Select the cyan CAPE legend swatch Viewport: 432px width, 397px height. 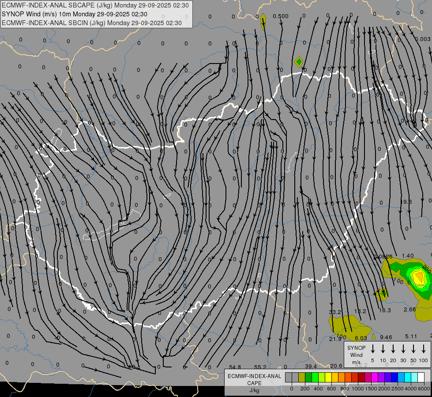[407, 377]
